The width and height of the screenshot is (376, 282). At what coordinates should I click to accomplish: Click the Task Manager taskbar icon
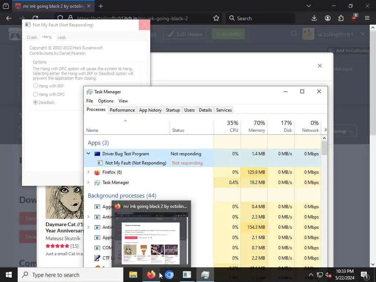point(205,275)
